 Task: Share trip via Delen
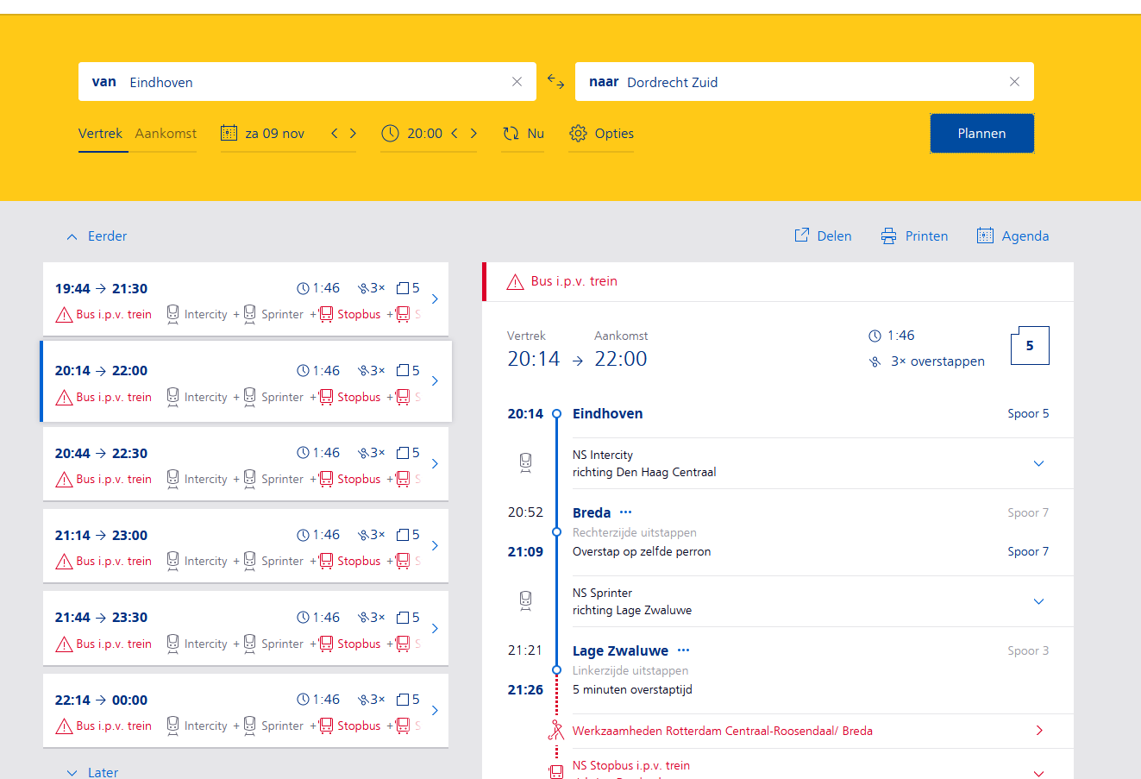(x=823, y=236)
